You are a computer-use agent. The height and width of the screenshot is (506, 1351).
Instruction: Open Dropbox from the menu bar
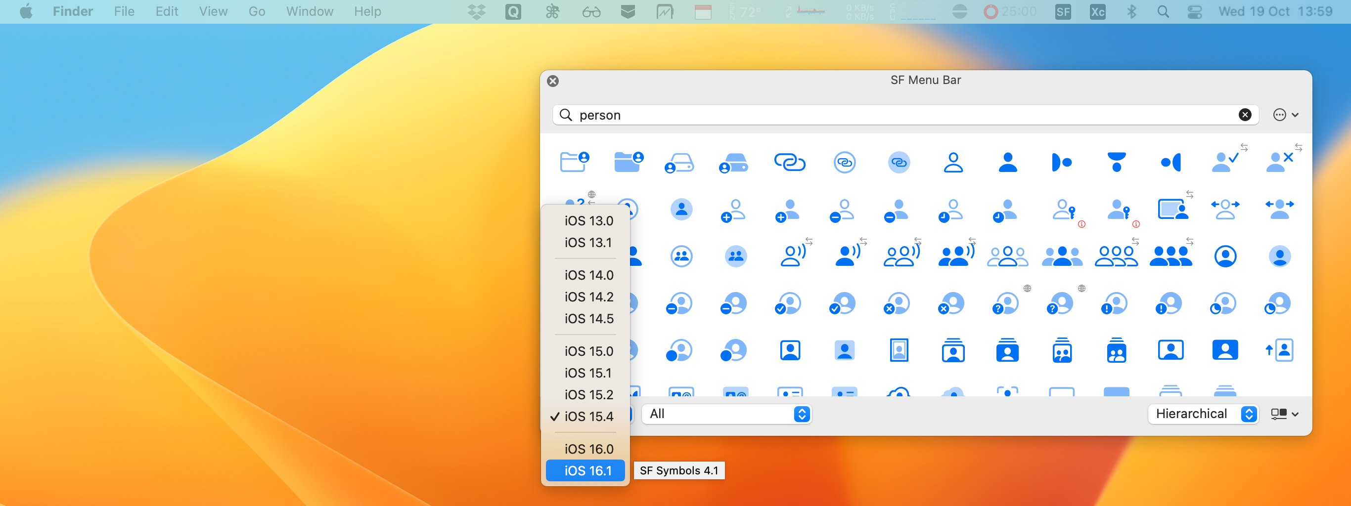pos(476,11)
